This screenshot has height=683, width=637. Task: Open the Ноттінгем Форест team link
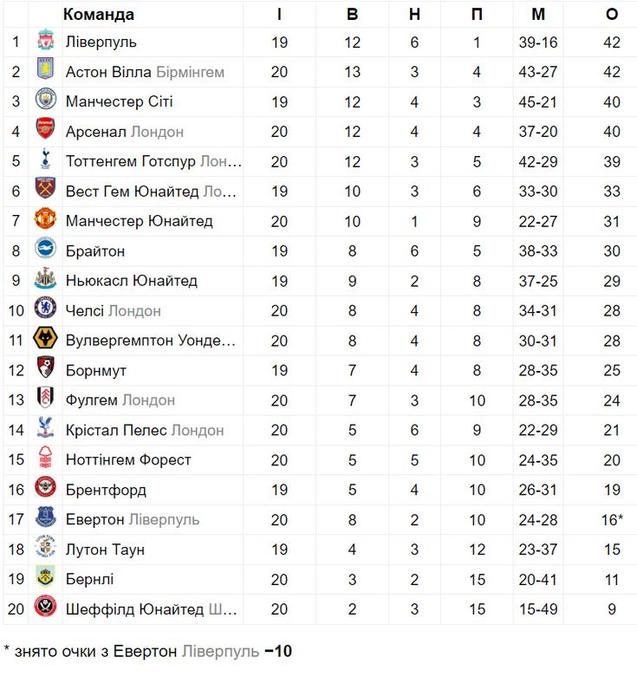click(x=128, y=460)
